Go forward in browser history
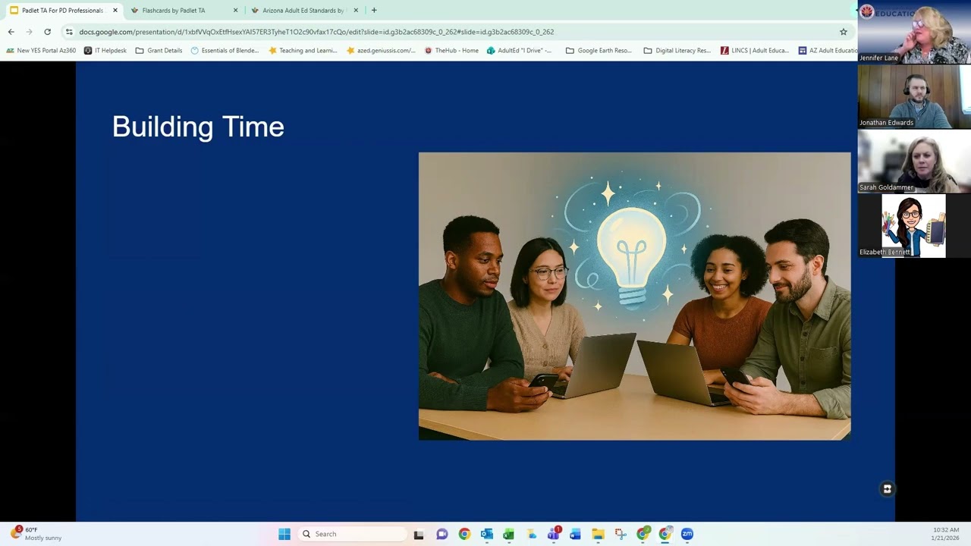Image resolution: width=971 pixels, height=546 pixels. pyautogui.click(x=29, y=32)
